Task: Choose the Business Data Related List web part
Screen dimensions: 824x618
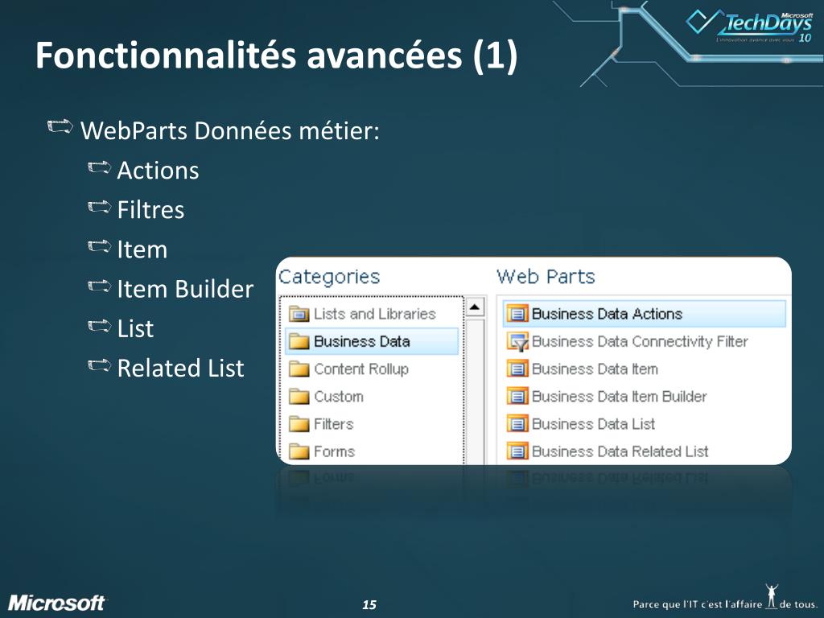Action: click(x=645, y=451)
